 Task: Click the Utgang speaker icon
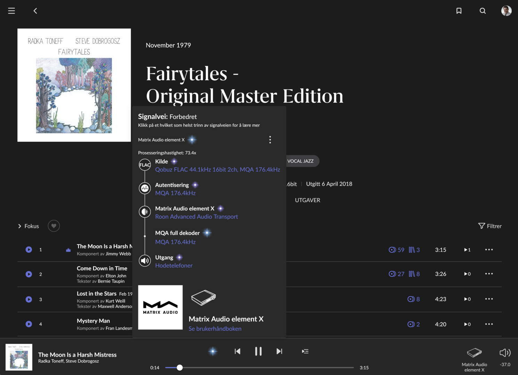[145, 260]
